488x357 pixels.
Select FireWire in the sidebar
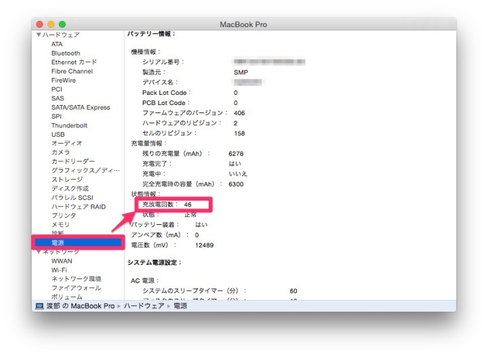coord(64,80)
